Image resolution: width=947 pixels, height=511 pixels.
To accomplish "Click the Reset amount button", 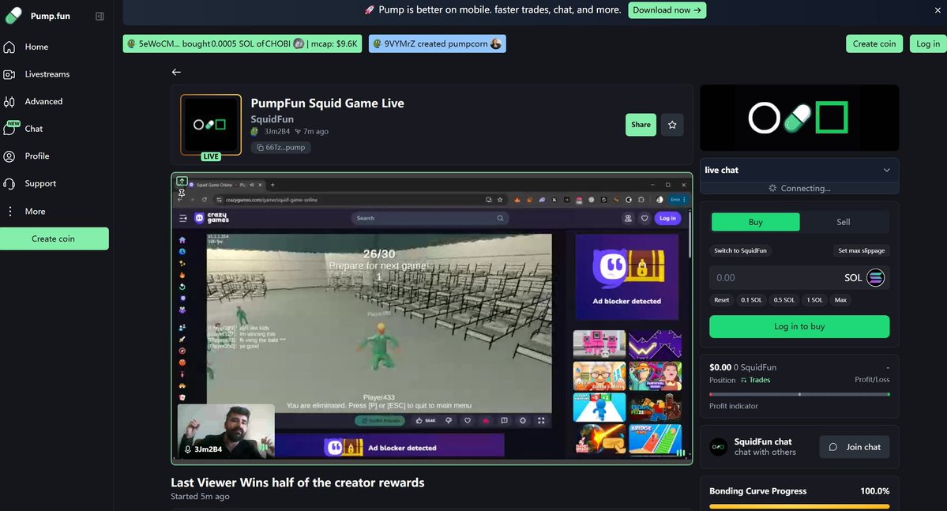I will tap(722, 300).
